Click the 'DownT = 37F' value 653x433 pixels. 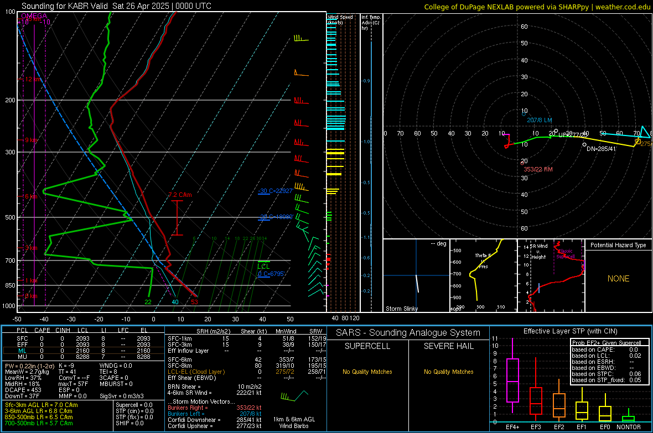tap(22, 396)
